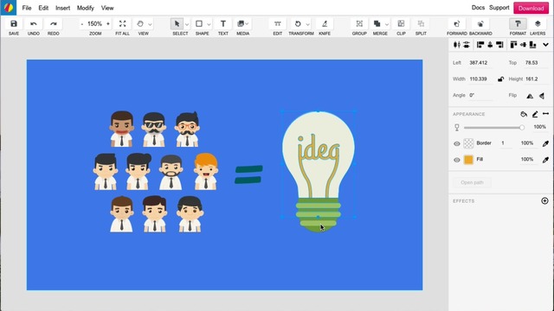Click the orange Fill color swatch

tap(468, 160)
